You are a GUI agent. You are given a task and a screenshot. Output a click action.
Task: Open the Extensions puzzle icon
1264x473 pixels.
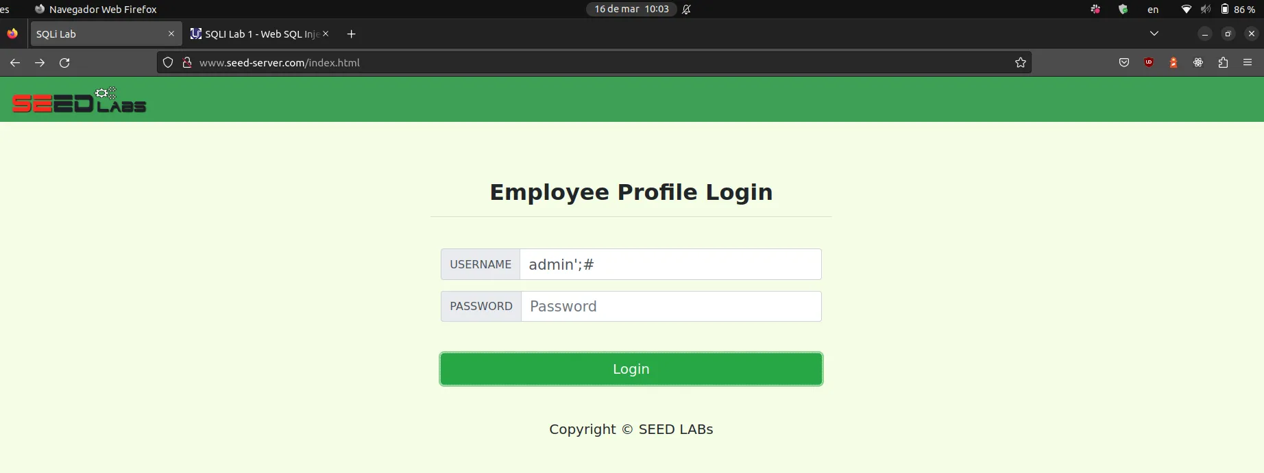pyautogui.click(x=1223, y=63)
